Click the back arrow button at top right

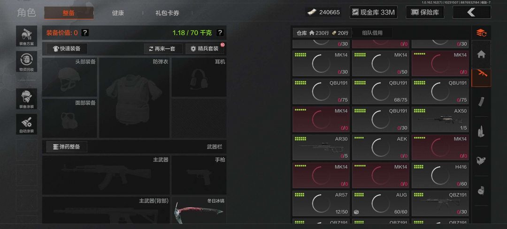[472, 12]
